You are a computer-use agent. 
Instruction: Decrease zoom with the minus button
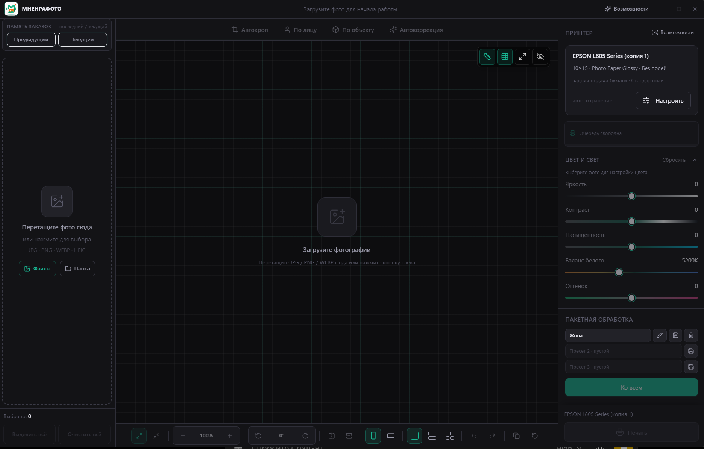(x=183, y=436)
